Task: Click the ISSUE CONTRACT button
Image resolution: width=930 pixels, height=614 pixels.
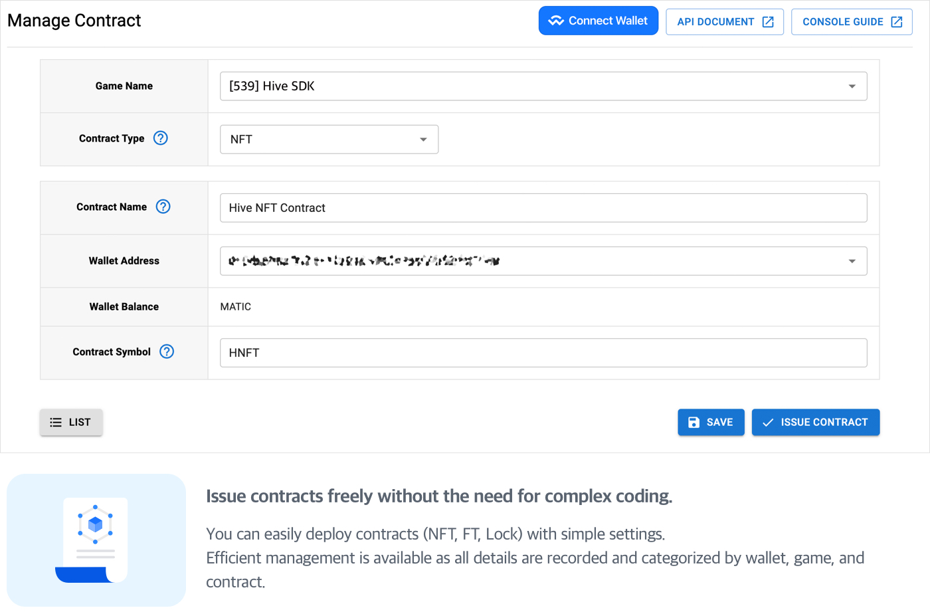Action: [816, 423]
